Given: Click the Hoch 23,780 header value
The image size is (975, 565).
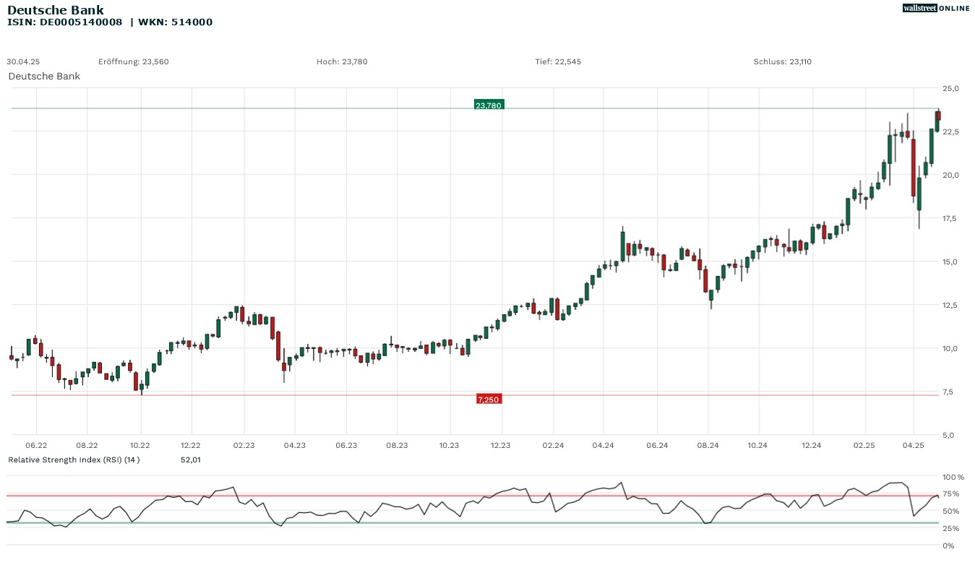Looking at the screenshot, I should point(342,61).
